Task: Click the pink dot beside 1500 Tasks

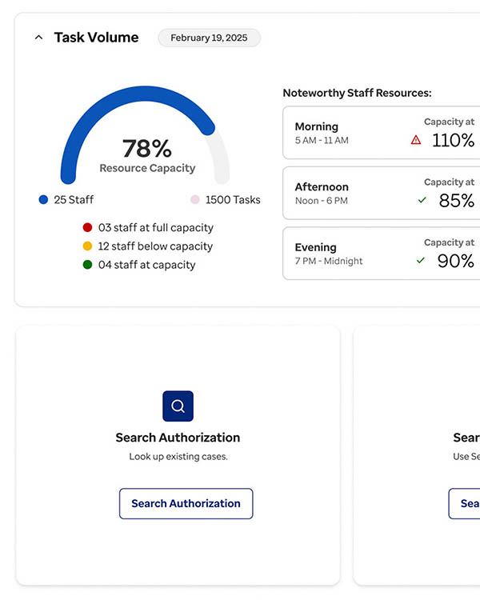Action: click(x=194, y=200)
